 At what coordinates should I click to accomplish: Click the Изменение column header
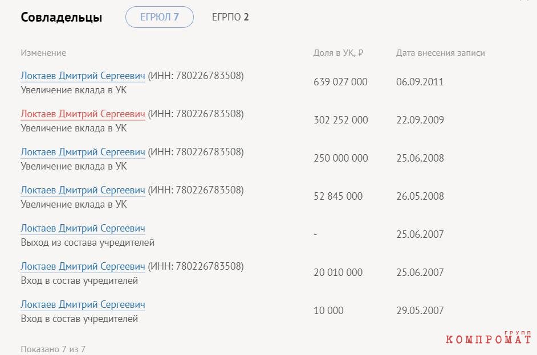pyautogui.click(x=43, y=53)
